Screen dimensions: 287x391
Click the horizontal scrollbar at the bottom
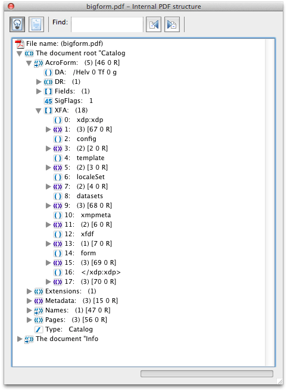207,374
